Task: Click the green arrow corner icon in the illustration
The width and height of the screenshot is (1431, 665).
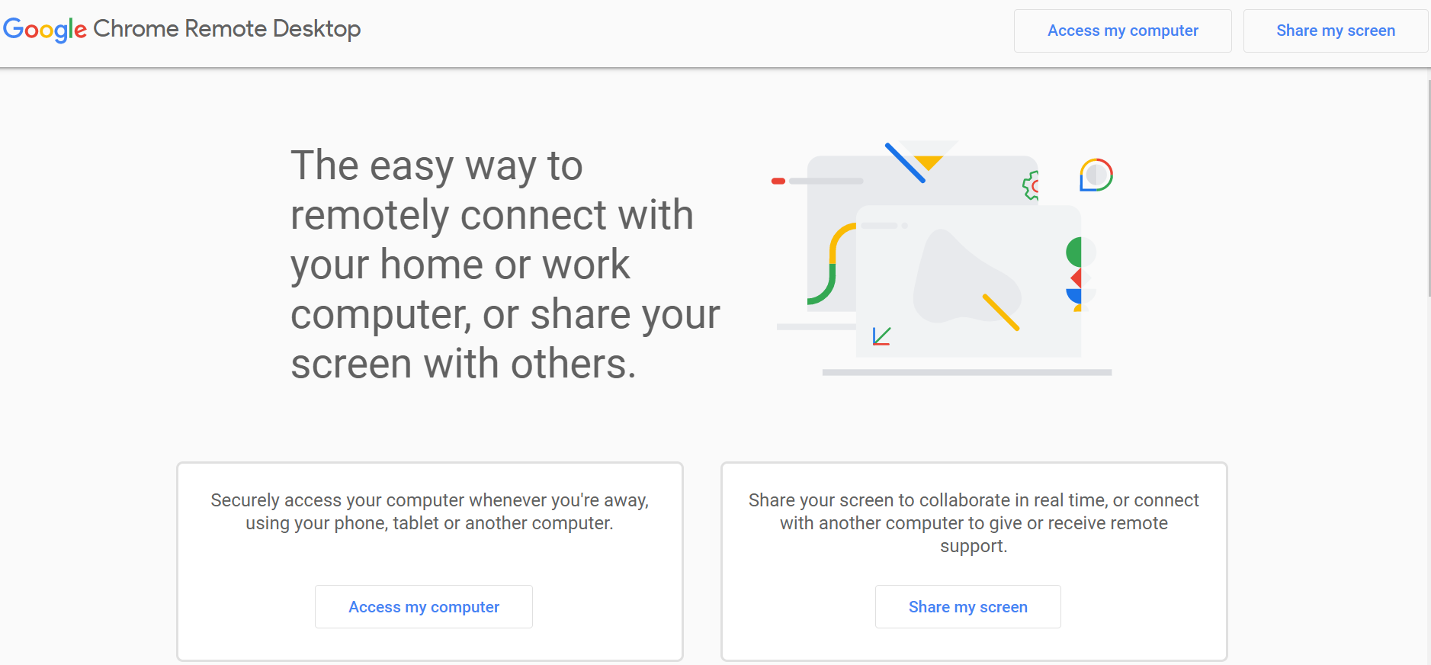Action: (x=881, y=336)
